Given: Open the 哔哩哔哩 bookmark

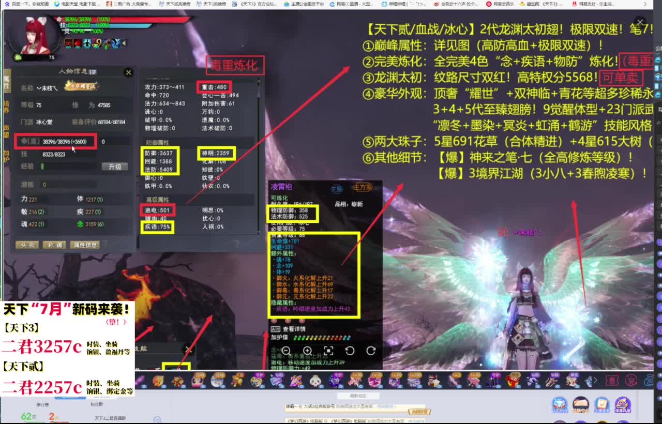Looking at the screenshot, I should tap(403, 4).
